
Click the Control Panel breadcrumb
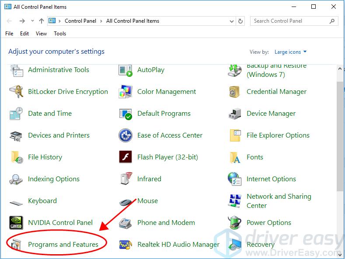[80, 21]
